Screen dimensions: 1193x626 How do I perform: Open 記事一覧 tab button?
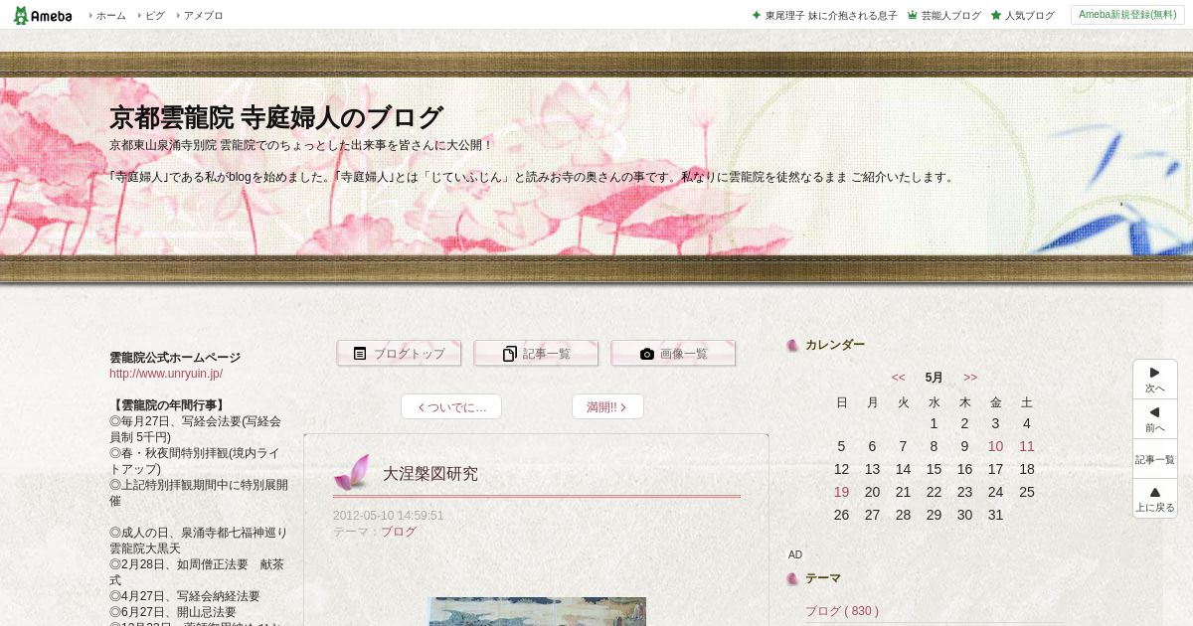tap(536, 353)
